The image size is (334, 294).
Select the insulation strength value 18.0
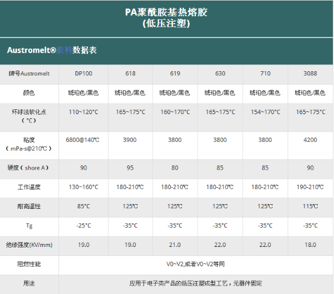310,245
